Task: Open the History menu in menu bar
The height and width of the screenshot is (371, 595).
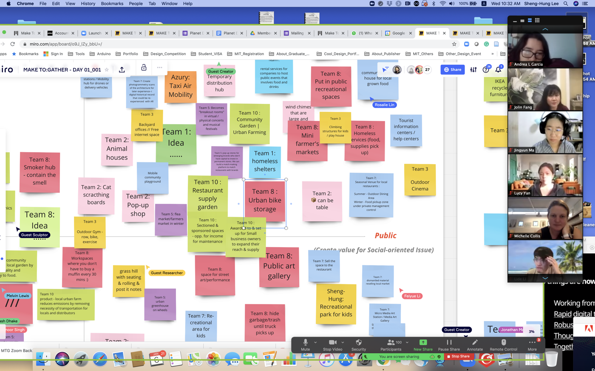Action: pyautogui.click(x=88, y=3)
